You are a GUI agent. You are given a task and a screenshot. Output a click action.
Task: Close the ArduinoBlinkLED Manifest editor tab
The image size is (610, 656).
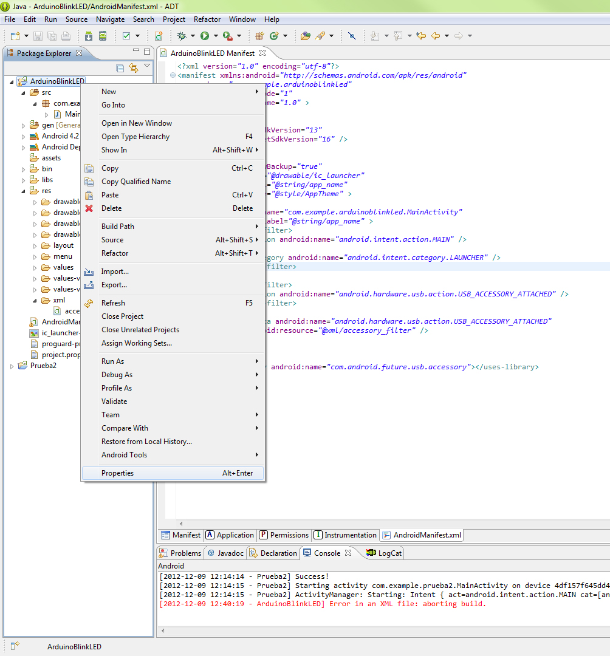click(x=262, y=53)
